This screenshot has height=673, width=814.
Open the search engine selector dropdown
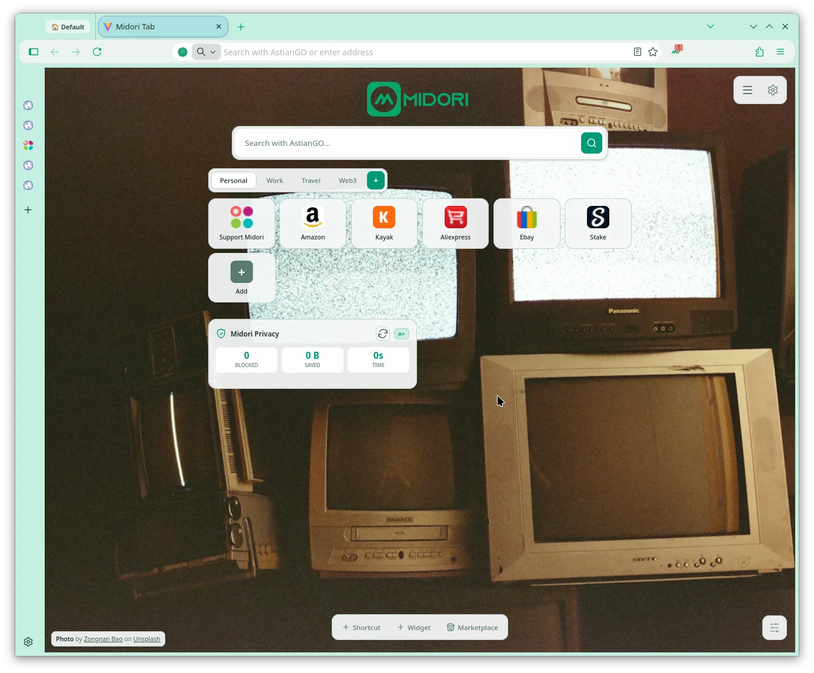coord(206,52)
